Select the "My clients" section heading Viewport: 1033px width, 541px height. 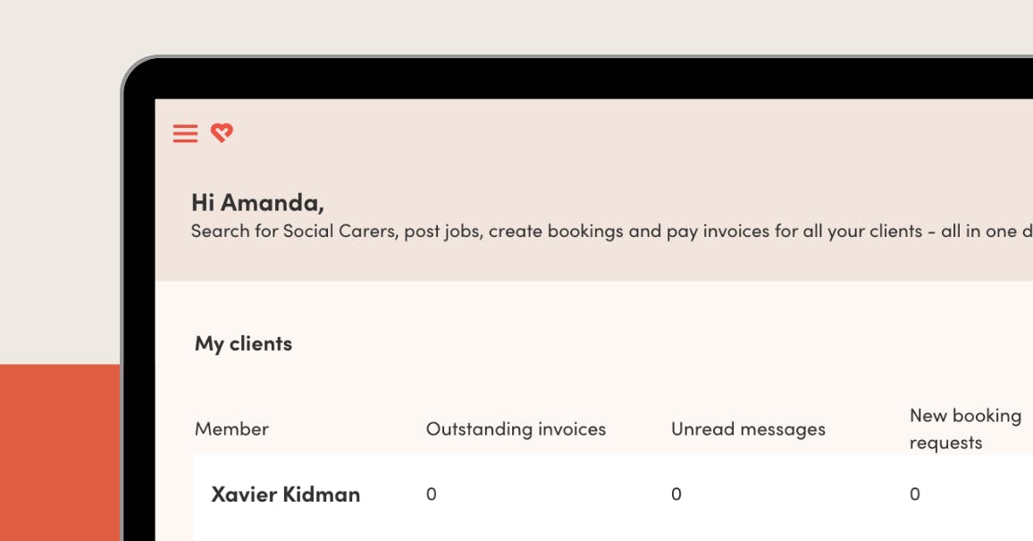[243, 343]
